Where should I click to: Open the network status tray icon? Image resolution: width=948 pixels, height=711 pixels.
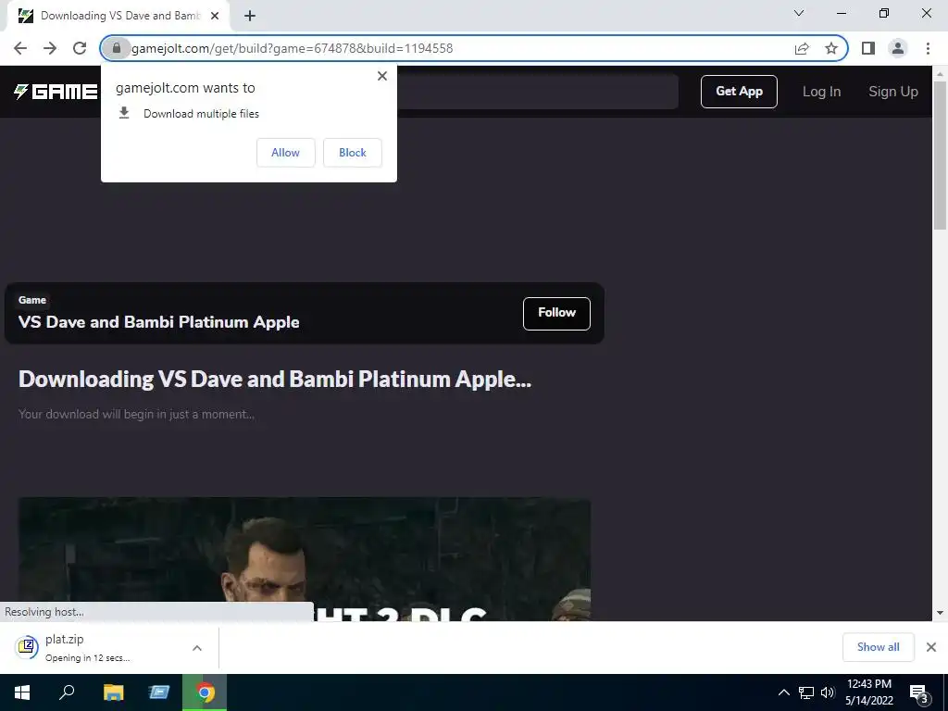(806, 692)
